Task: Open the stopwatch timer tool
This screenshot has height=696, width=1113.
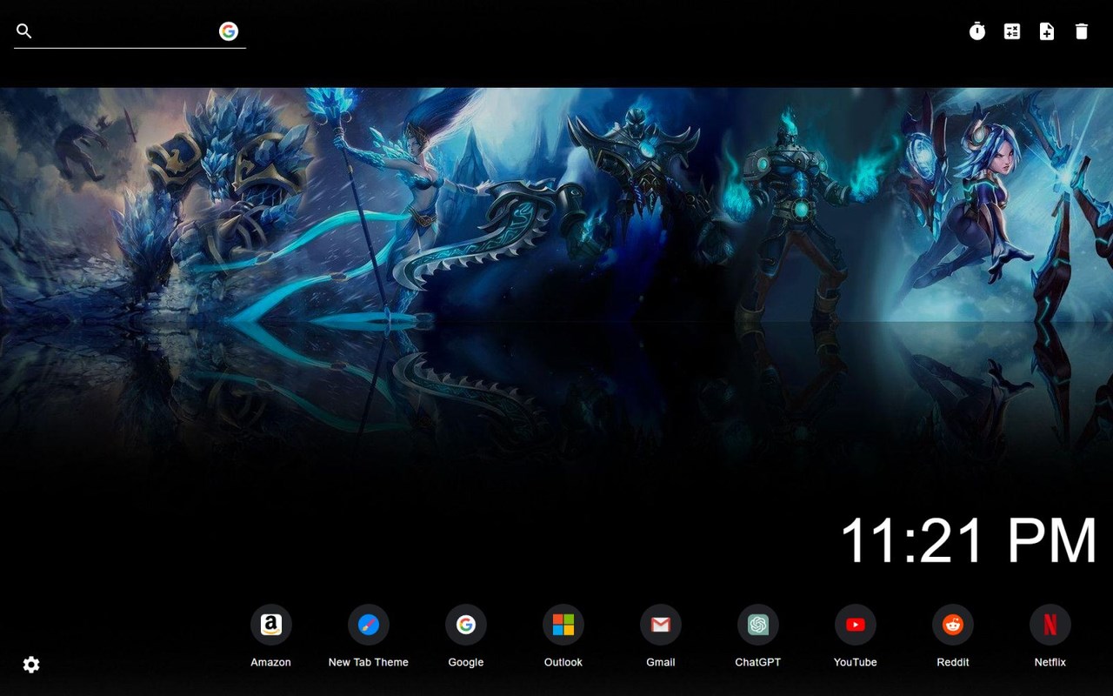Action: [x=977, y=31]
